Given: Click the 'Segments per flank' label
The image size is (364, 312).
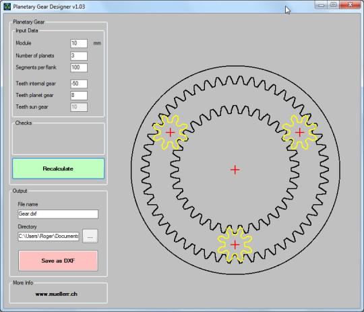Looking at the screenshot, I should click(x=36, y=67).
